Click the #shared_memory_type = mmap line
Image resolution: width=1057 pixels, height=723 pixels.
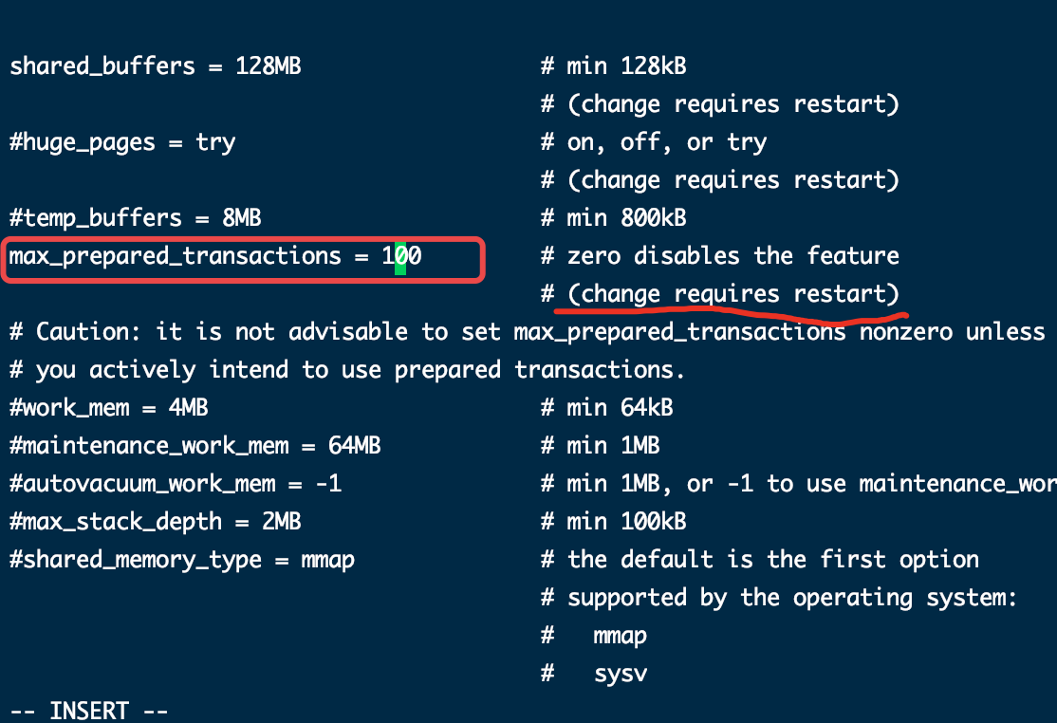[182, 560]
